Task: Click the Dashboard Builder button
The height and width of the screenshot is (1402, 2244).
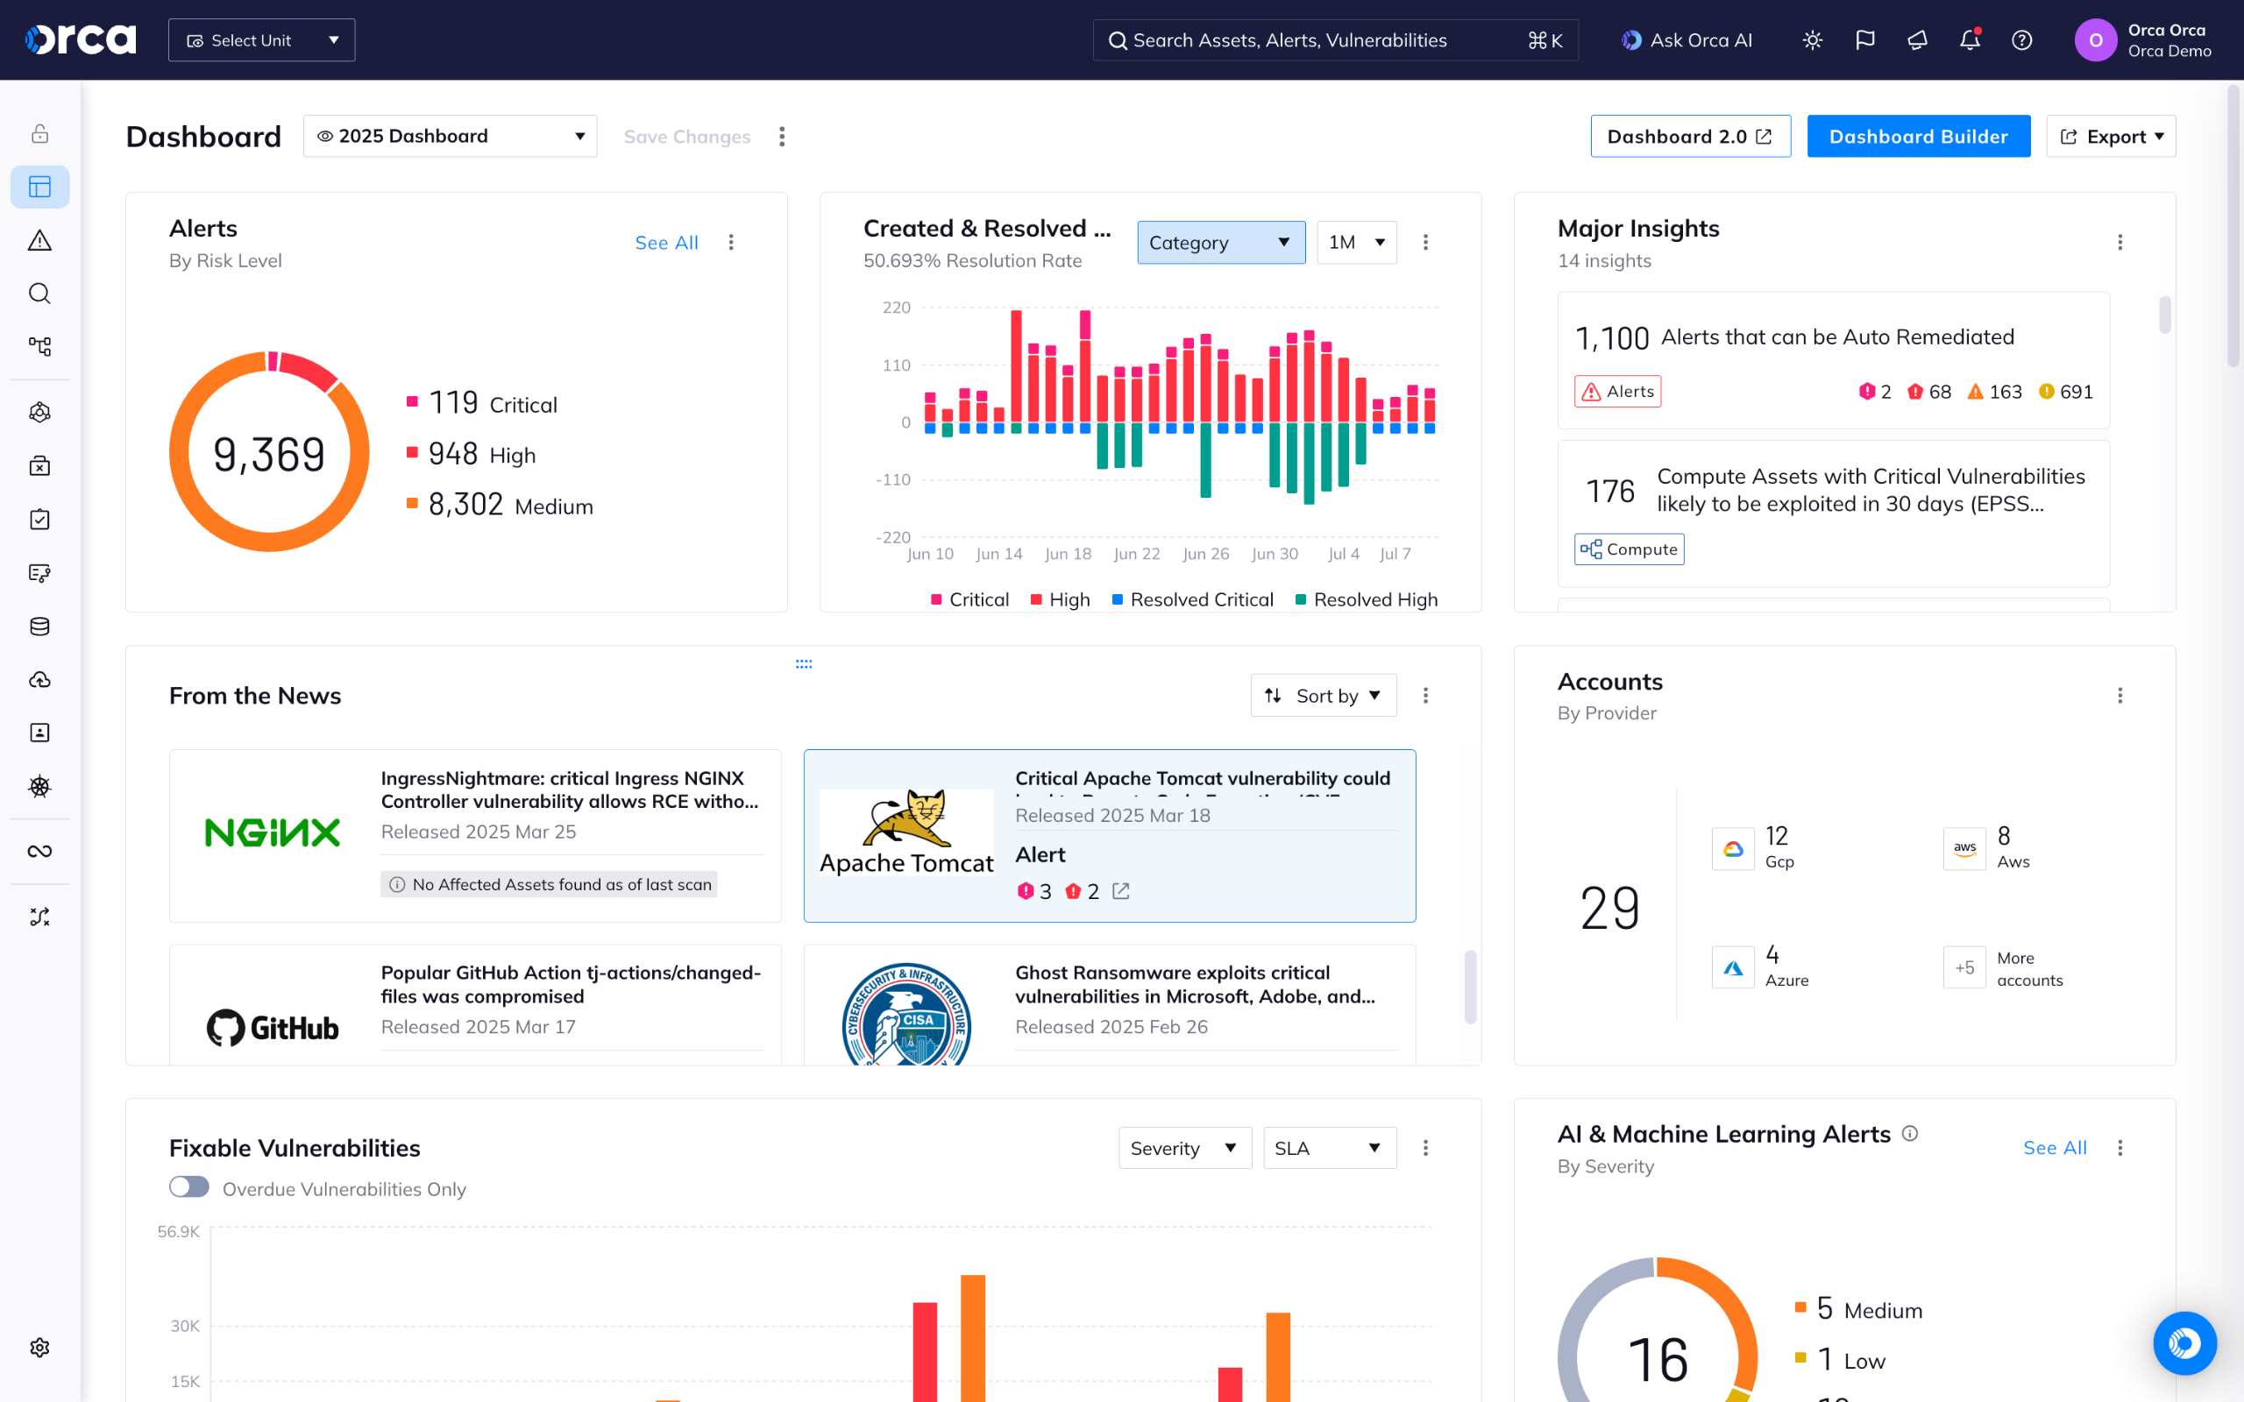Action: click(x=1918, y=137)
